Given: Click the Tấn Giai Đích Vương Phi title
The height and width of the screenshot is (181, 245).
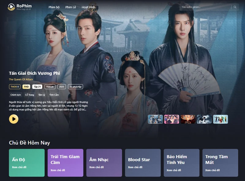Looking at the screenshot, I should click(x=34, y=73).
